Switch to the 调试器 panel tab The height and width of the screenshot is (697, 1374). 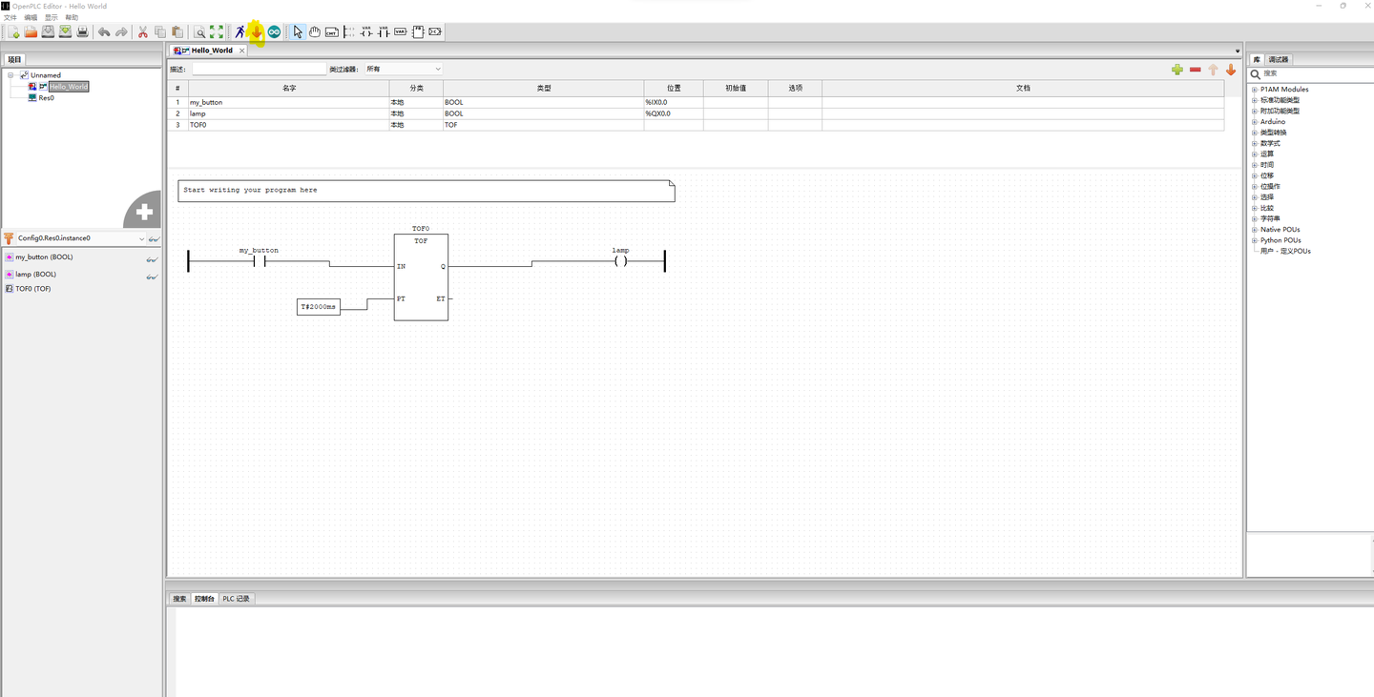(x=1280, y=58)
